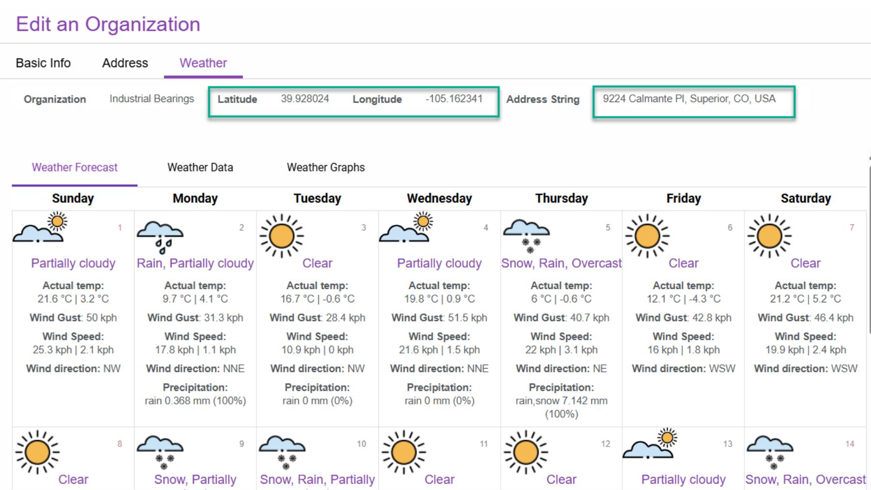The width and height of the screenshot is (871, 490).
Task: Click Sunday's partially cloudy weather icon
Action: point(40,227)
